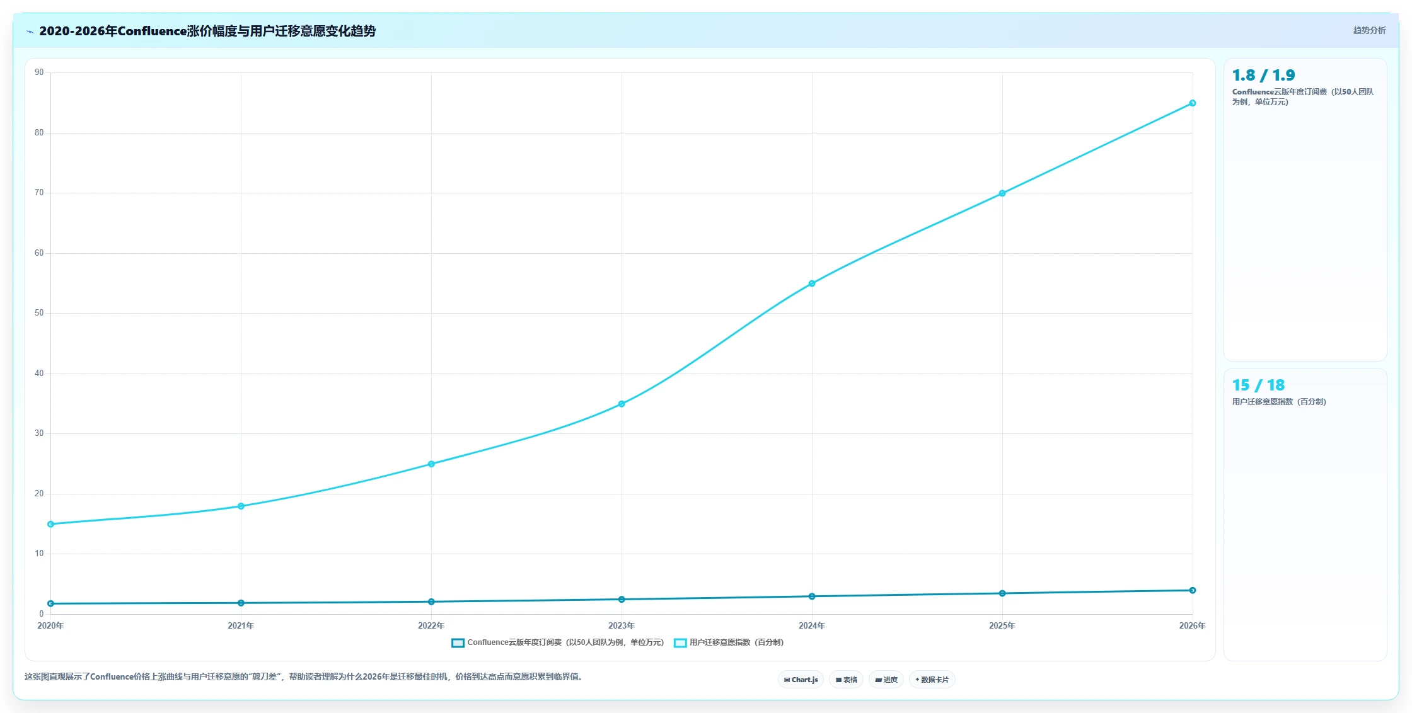The width and height of the screenshot is (1412, 713).
Task: Click the 2025年 subscription fee data point
Action: click(1002, 593)
